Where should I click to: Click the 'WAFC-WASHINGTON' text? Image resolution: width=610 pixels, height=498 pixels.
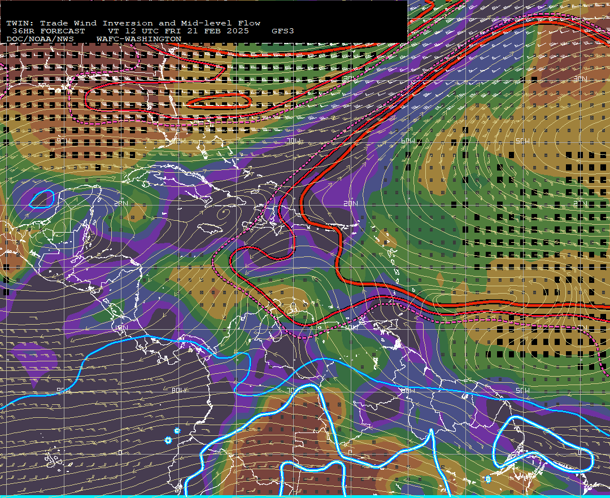pyautogui.click(x=139, y=40)
